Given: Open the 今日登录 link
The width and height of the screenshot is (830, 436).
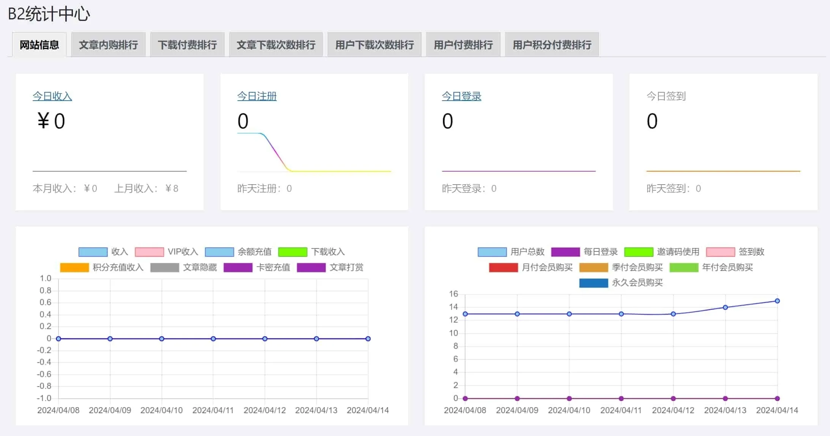Looking at the screenshot, I should point(461,96).
